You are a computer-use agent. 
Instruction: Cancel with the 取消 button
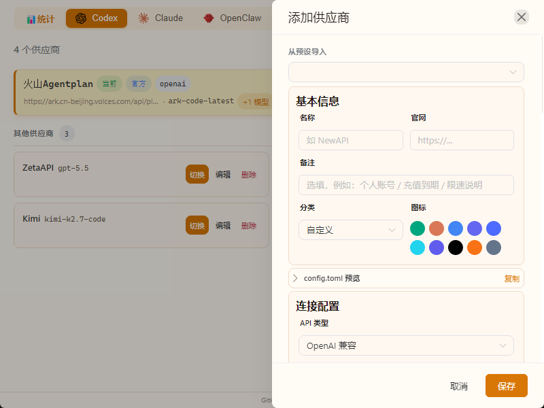(x=458, y=386)
